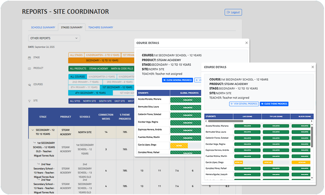Switch to the Teachers Summary tab
The height and width of the screenshot is (195, 325).
[x=100, y=27]
